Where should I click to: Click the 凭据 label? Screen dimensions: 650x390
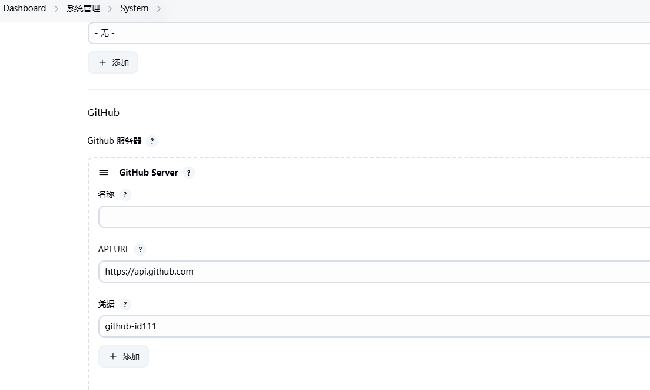click(106, 304)
